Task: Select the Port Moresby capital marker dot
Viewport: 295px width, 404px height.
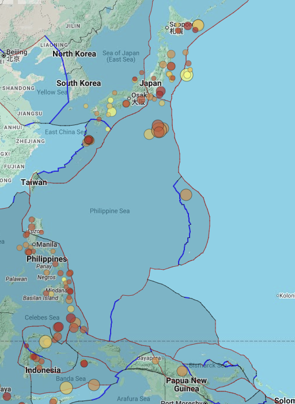Action: point(205,403)
